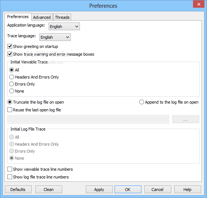
Task: Expand the Trace language dropdown
Action: 55,37
